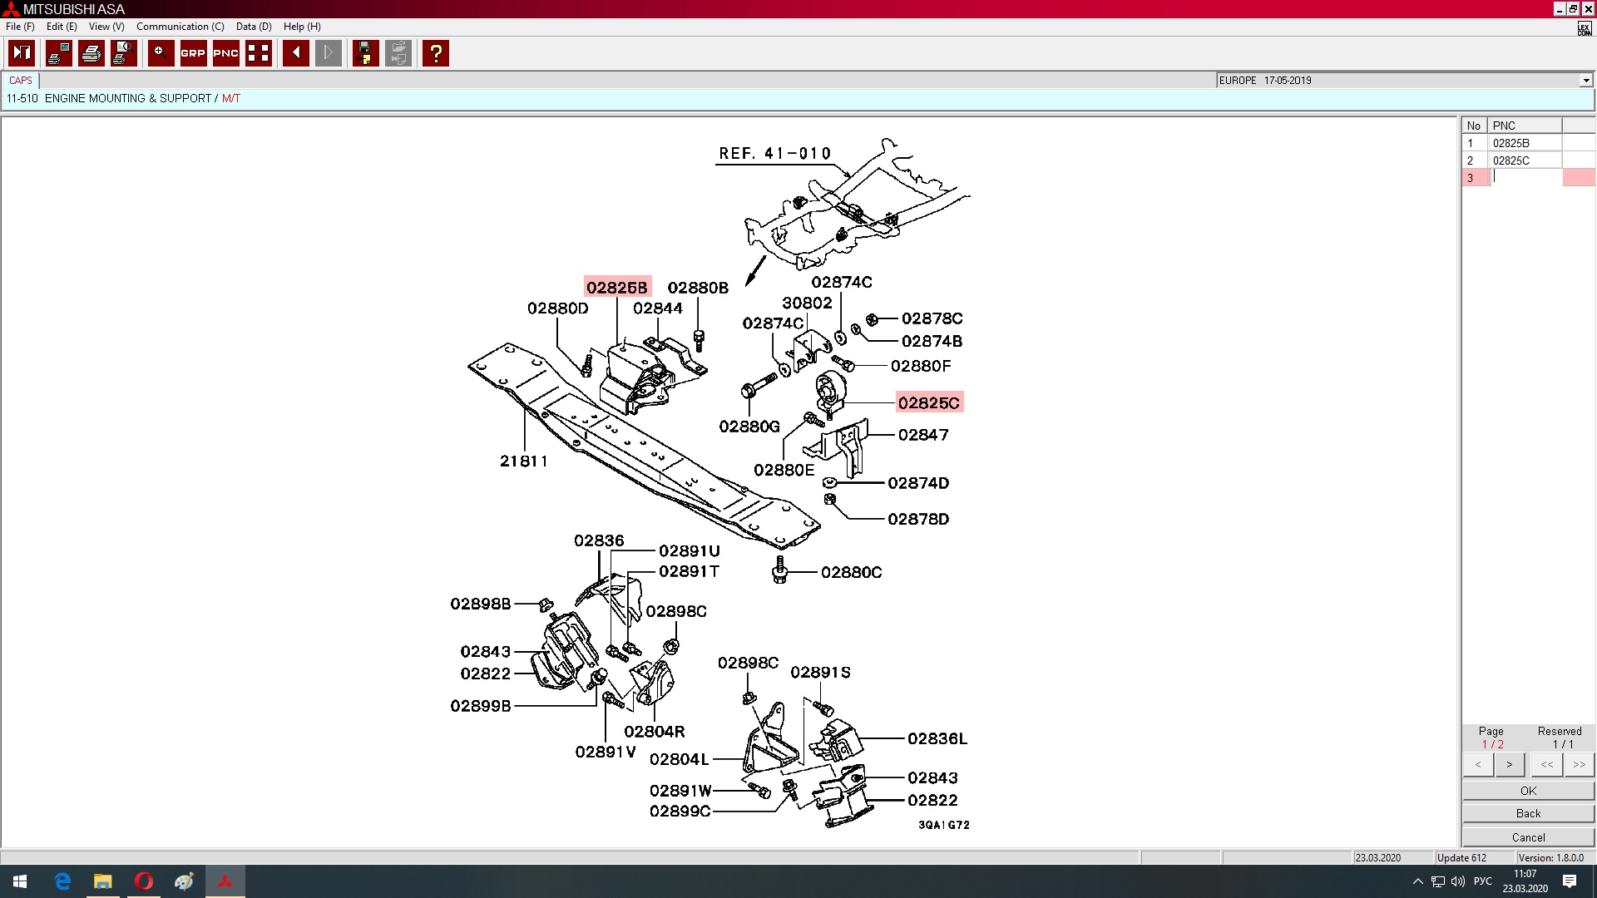Open the Communication (C) menu
This screenshot has width=1597, height=898.
point(180,27)
